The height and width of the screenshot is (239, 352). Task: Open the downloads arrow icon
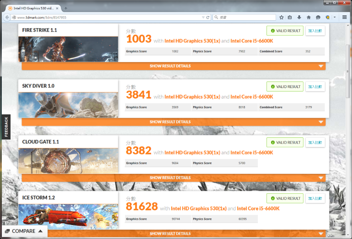click(299, 17)
